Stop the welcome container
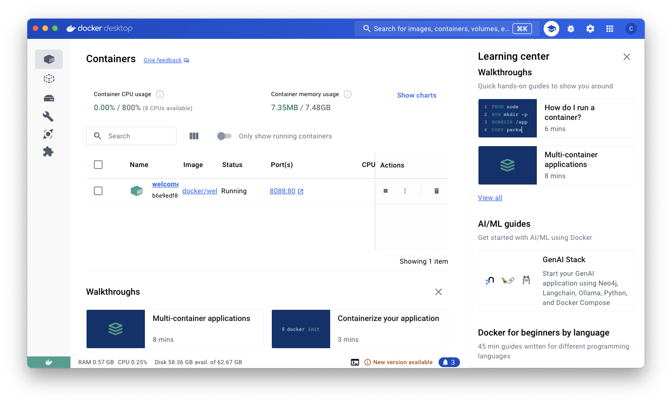Image resolution: width=672 pixels, height=404 pixels. (386, 191)
